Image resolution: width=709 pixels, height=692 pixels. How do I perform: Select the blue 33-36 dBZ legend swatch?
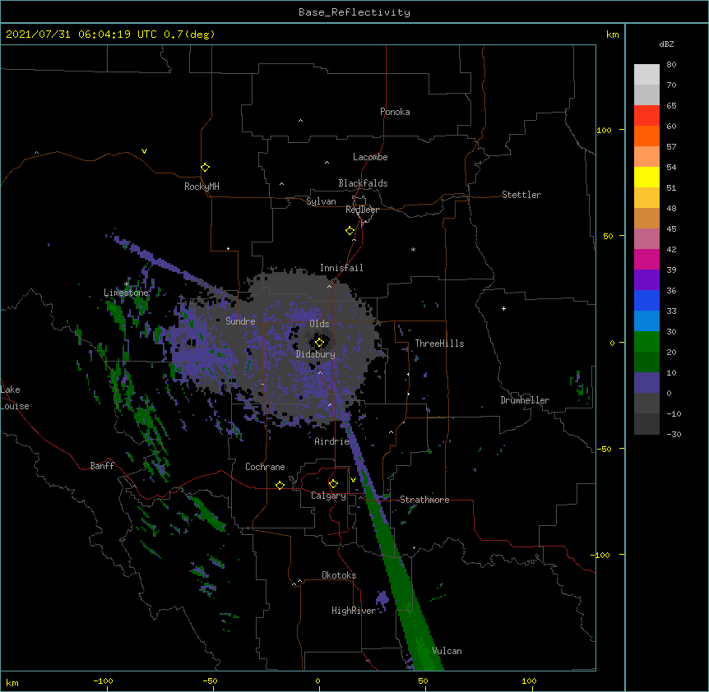tap(646, 300)
